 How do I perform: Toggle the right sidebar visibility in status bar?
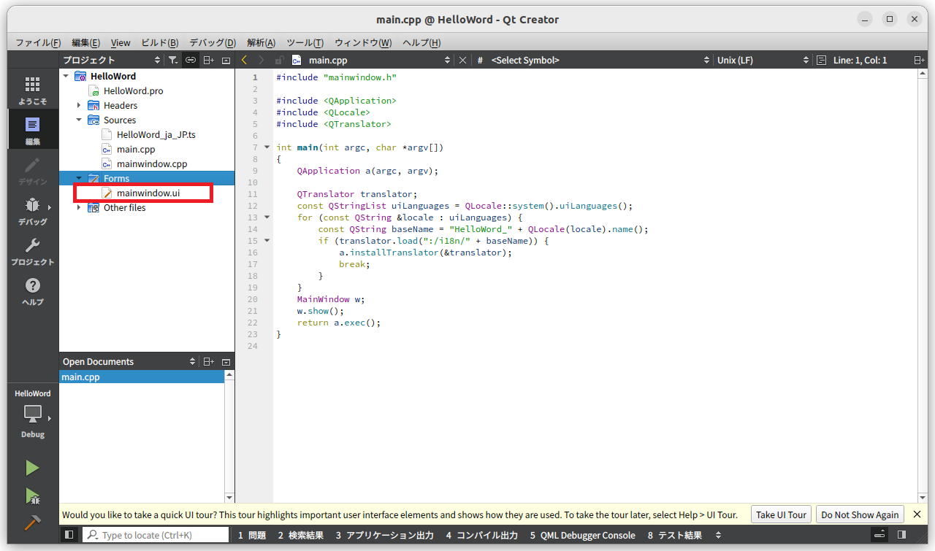[901, 535]
